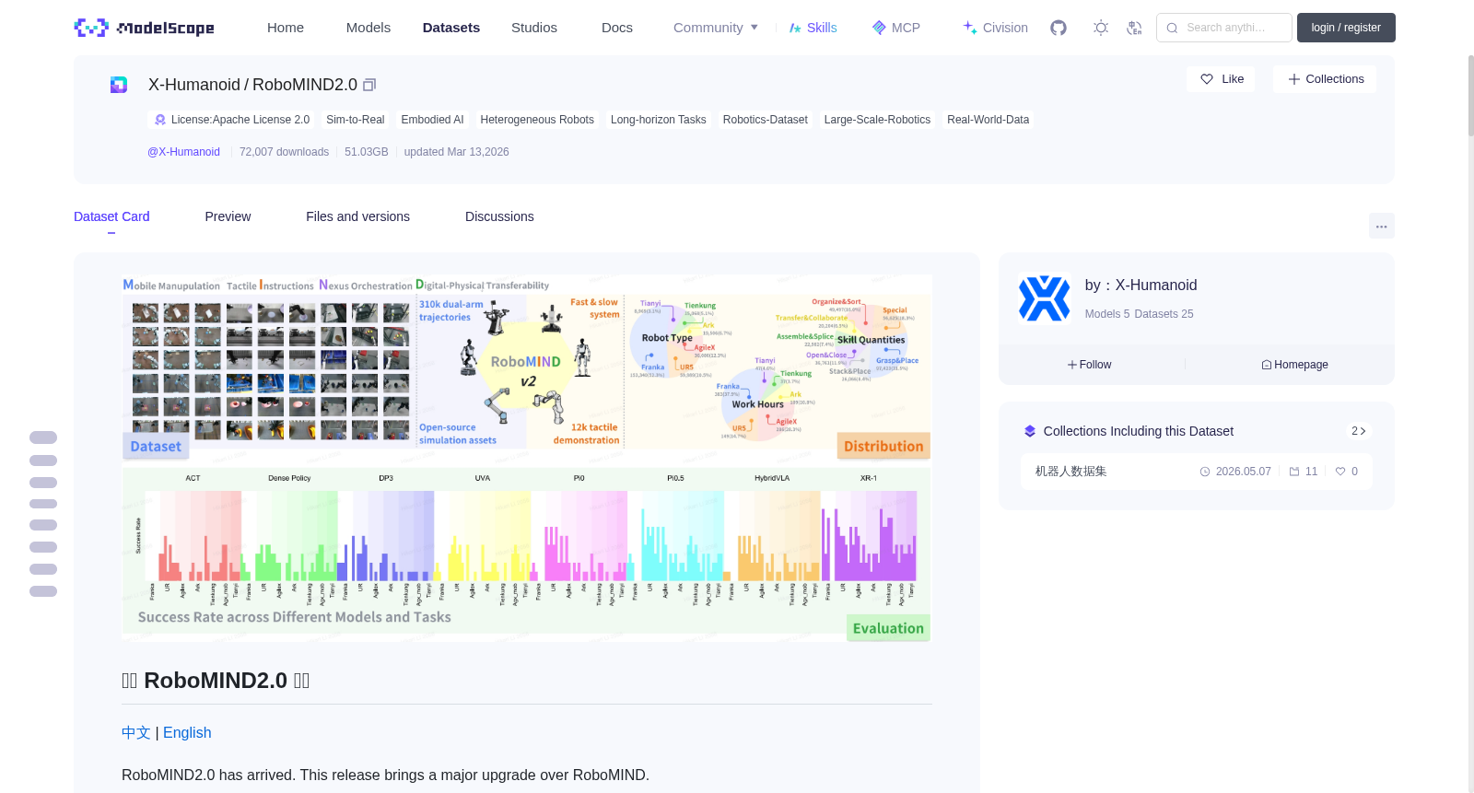This screenshot has height=793, width=1474.
Task: Focus the Search anything input field
Action: [1224, 28]
